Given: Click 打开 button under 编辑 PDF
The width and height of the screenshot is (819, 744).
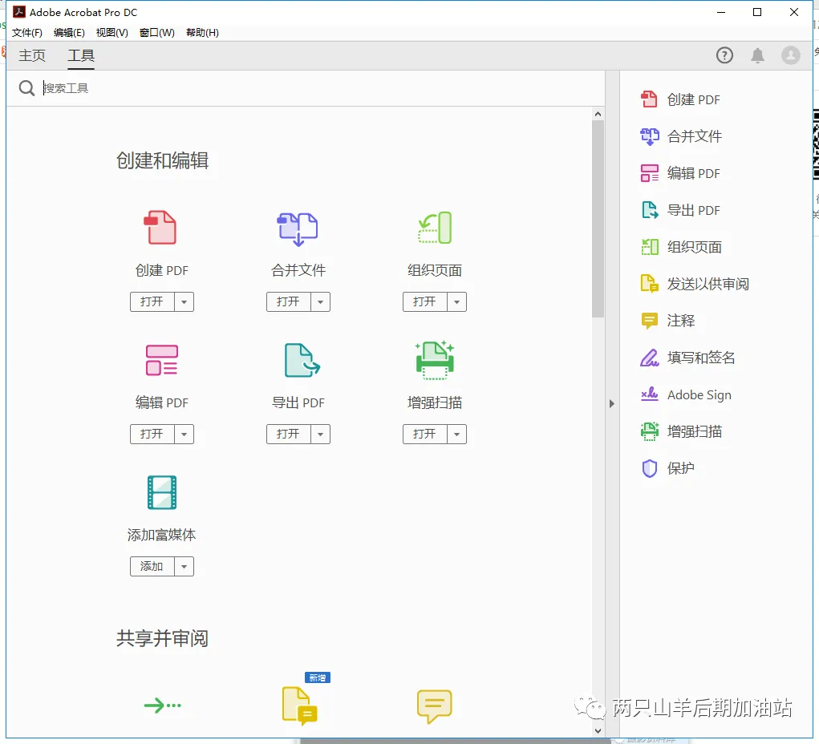Looking at the screenshot, I should [152, 434].
